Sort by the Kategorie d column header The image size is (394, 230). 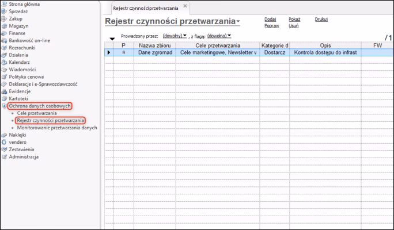(x=275, y=45)
